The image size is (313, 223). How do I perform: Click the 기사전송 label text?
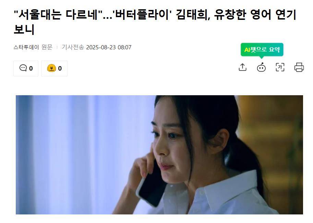pos(73,47)
